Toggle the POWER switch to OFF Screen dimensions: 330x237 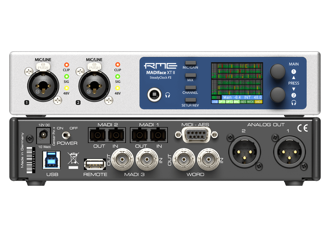pyautogui.click(x=66, y=135)
